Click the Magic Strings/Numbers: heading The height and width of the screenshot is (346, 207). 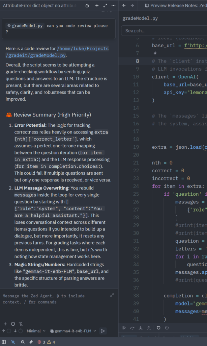pyautogui.click(x=40, y=264)
